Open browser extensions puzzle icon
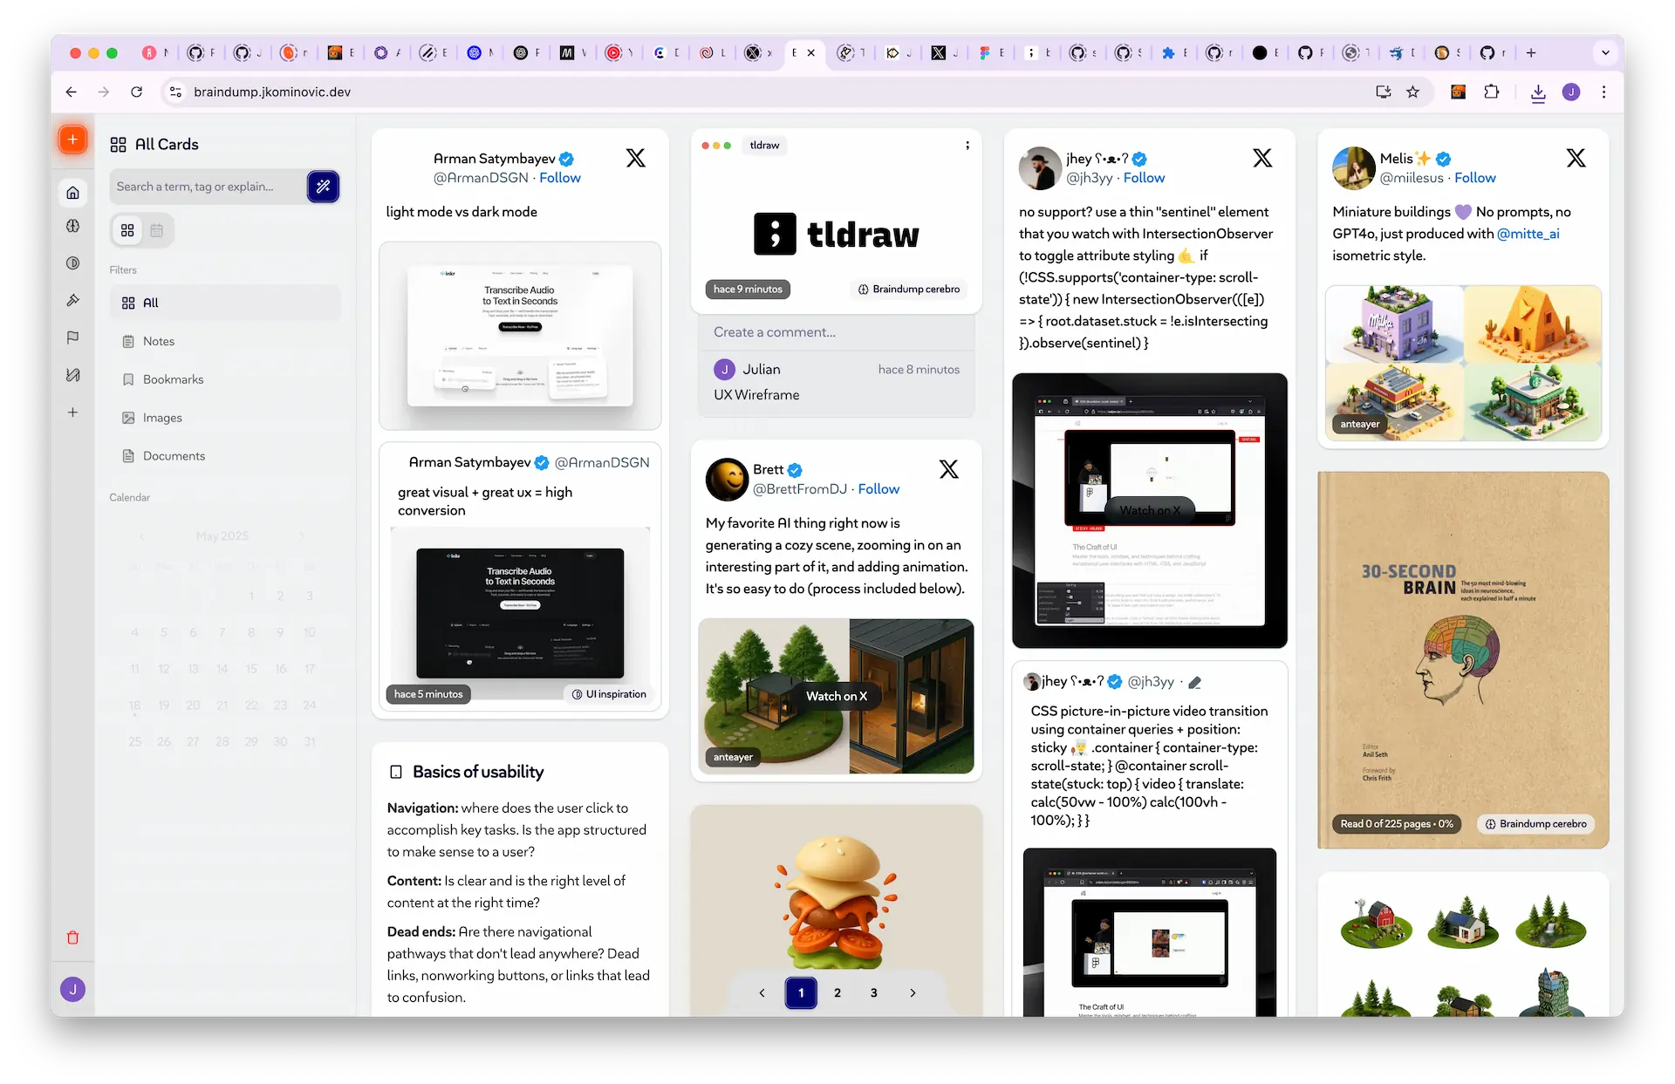Screen dimensions: 1675x1084 1491,92
